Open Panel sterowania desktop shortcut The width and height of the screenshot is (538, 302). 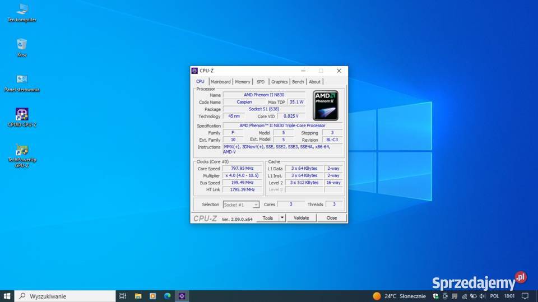(x=22, y=83)
